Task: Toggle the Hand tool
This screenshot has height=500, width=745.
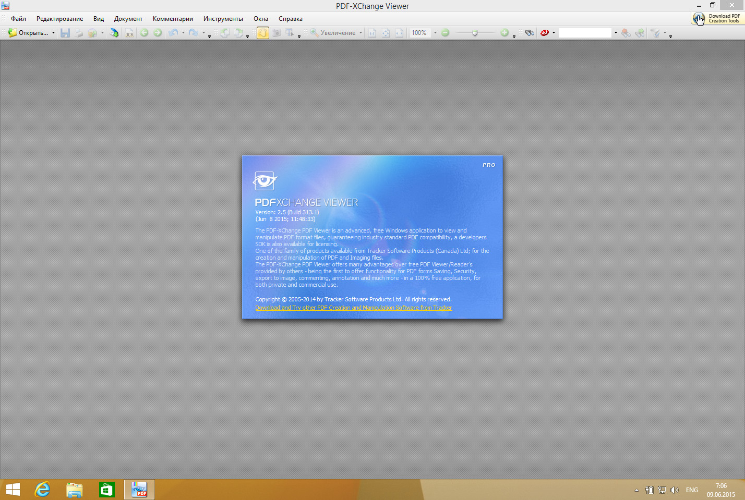Action: (x=263, y=33)
